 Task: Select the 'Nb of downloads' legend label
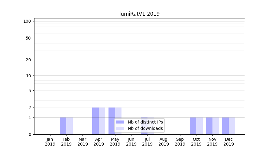click(145, 128)
